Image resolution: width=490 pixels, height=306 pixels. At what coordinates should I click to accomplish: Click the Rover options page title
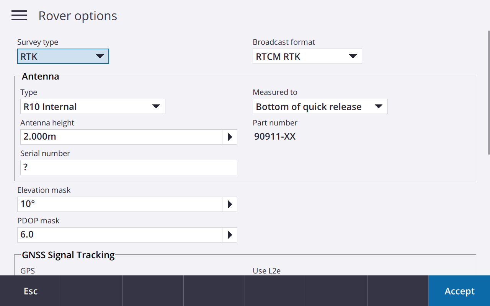click(x=78, y=16)
